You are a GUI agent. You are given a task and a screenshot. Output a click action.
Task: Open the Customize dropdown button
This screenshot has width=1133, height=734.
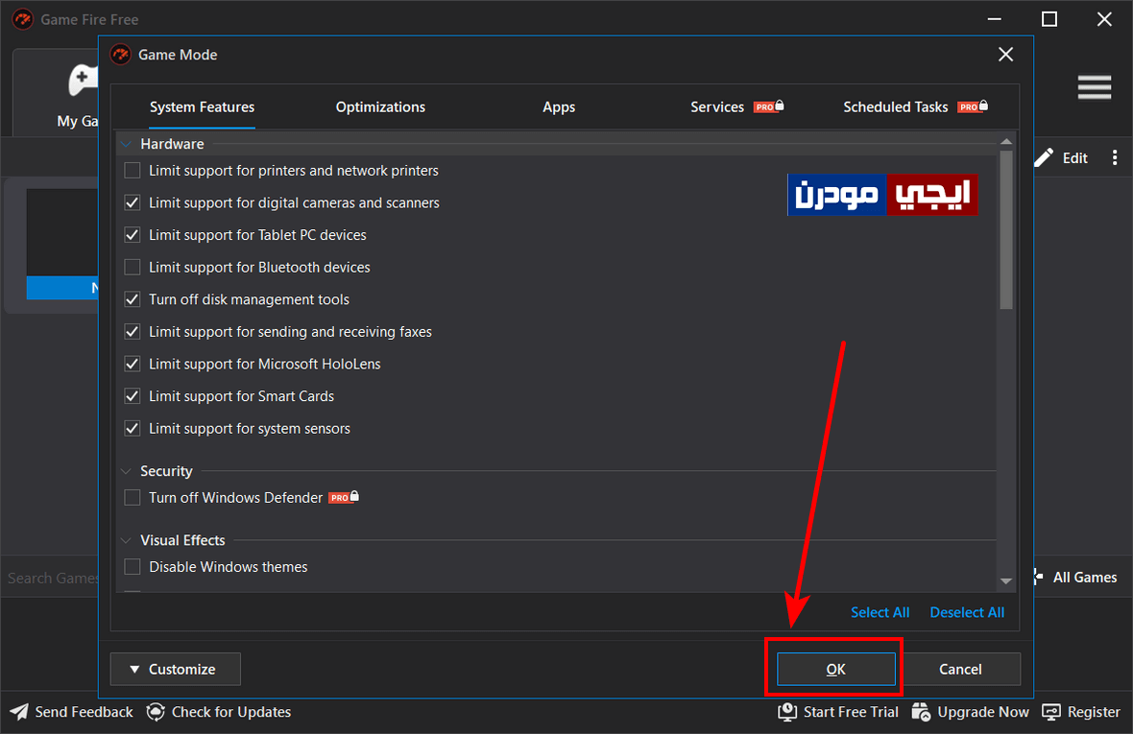pos(176,669)
